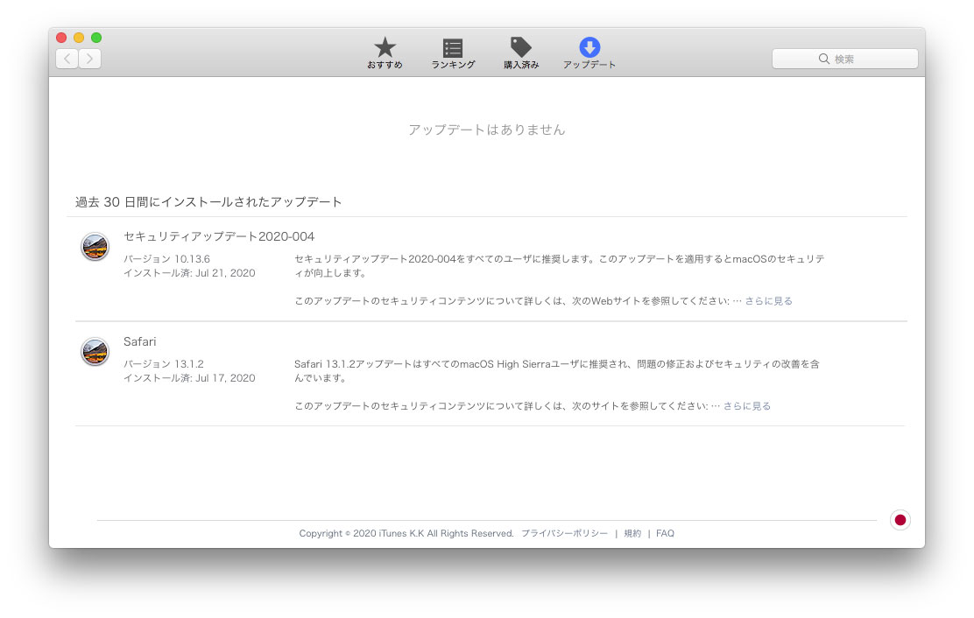Go back with the left arrow button
The width and height of the screenshot is (974, 618).
[67, 59]
